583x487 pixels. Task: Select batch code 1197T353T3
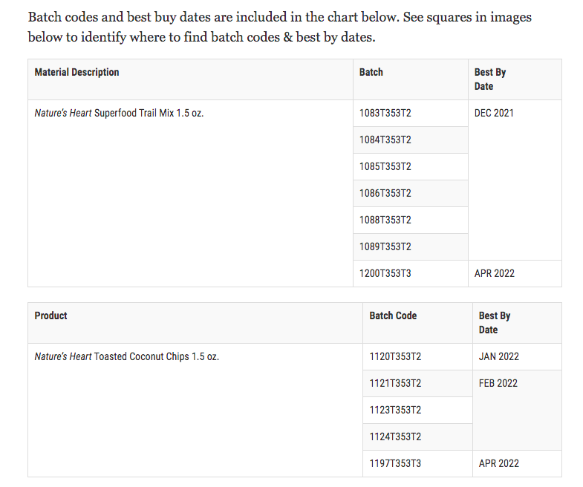point(395,463)
